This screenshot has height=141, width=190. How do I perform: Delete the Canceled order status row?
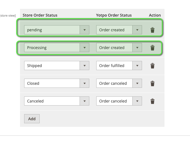152,101
